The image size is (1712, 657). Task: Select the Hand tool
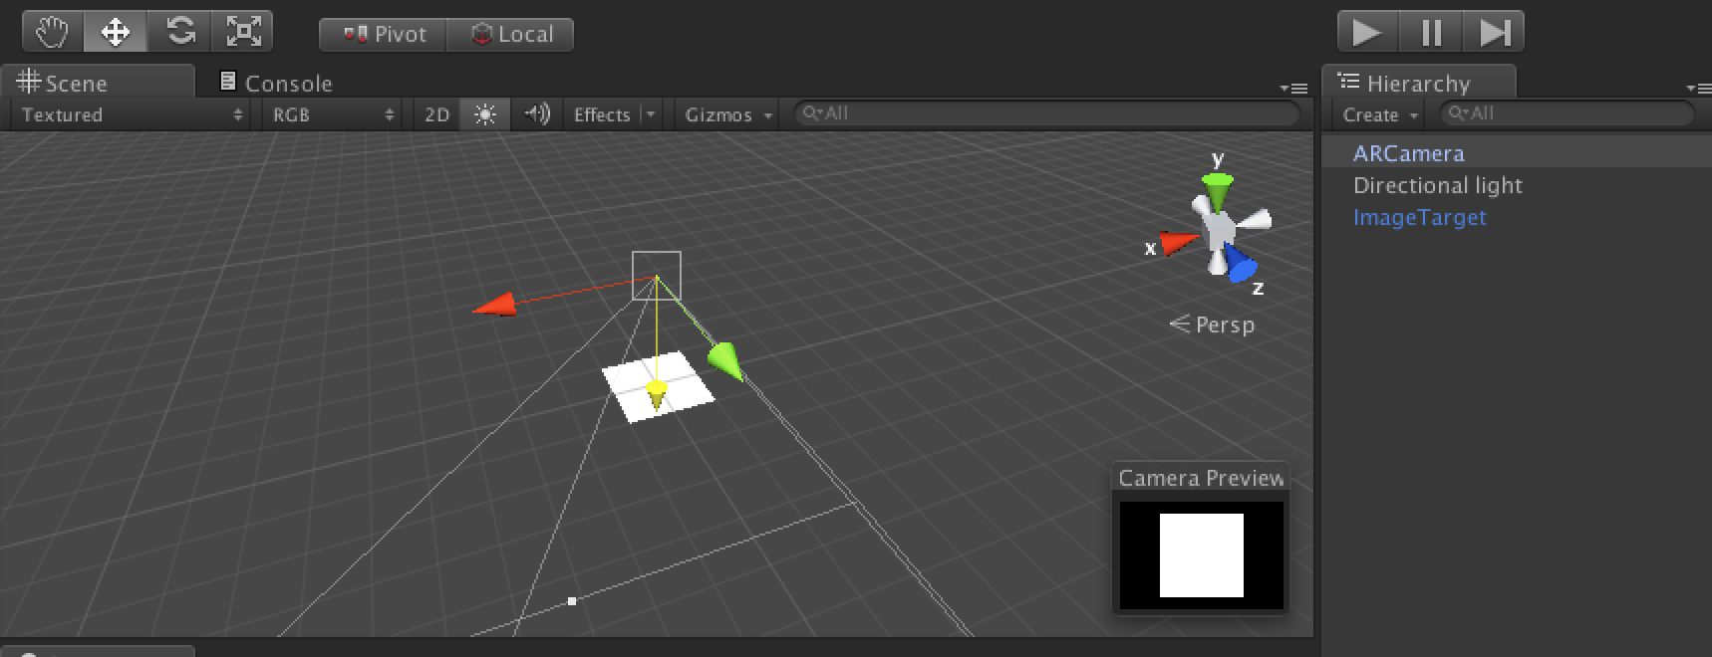coord(54,33)
